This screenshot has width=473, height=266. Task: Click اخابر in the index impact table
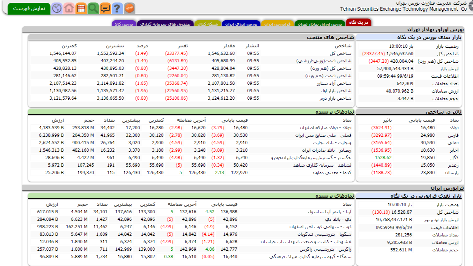click(453, 150)
